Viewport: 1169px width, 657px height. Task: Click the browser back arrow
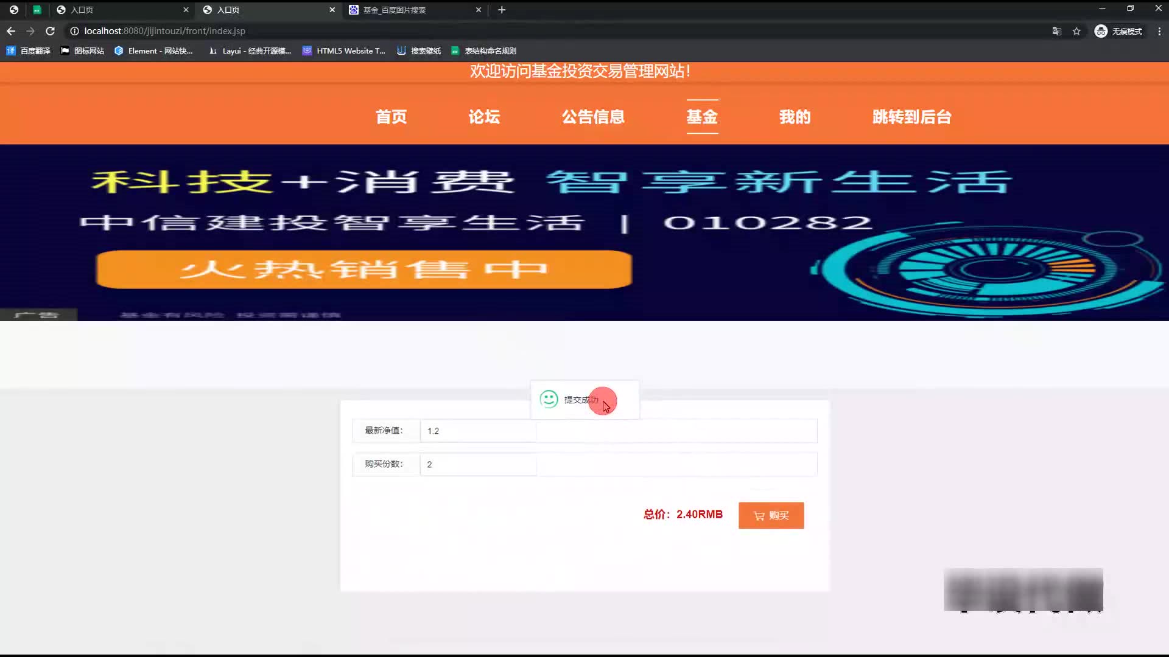pyautogui.click(x=11, y=31)
